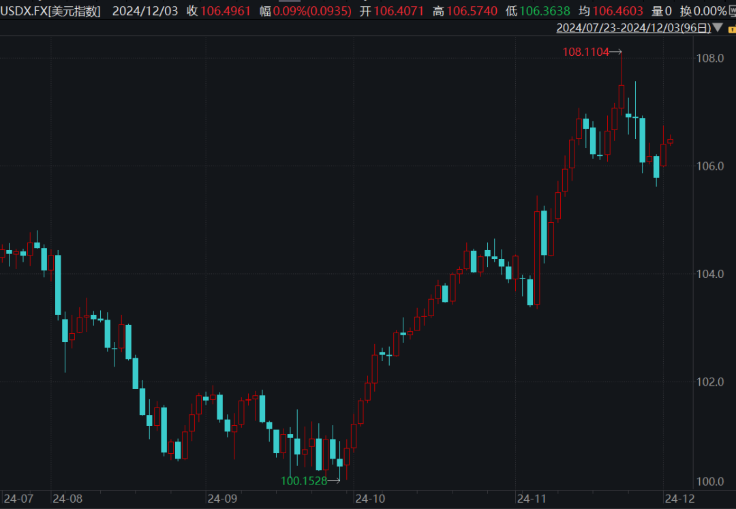Click the 106.0 price axis label
The image size is (736, 509).
[709, 166]
